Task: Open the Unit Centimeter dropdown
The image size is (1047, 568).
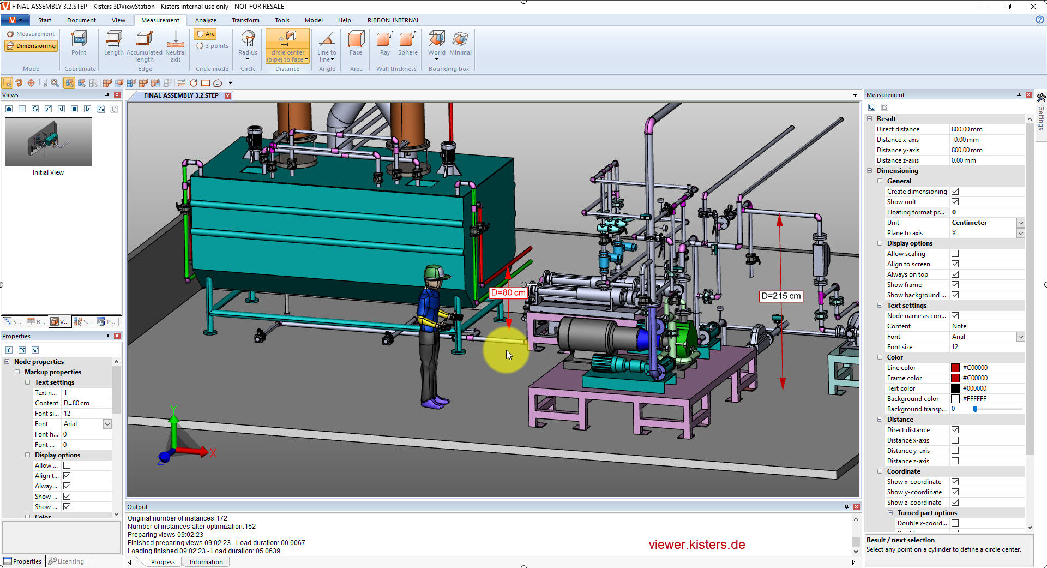Action: 1020,223
